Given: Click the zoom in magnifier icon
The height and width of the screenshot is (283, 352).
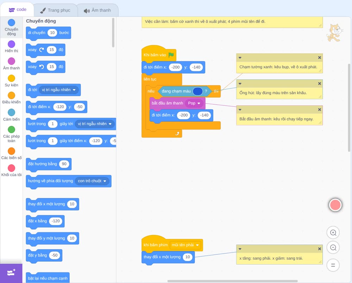Looking at the screenshot, I should point(333,233).
